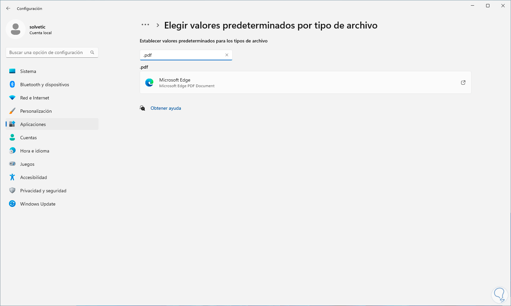Select the Juegos controller icon
Viewport: 511px width, 306px height.
(x=12, y=164)
